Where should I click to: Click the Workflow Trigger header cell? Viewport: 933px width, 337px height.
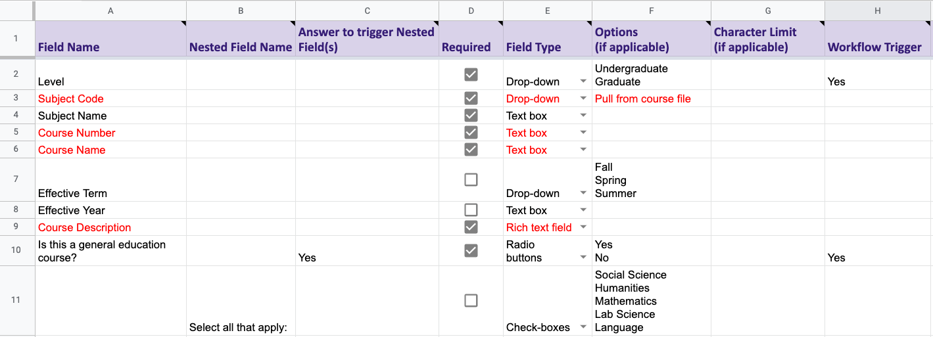click(878, 39)
